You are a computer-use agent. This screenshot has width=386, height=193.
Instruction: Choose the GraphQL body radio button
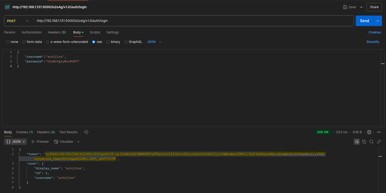click(126, 42)
